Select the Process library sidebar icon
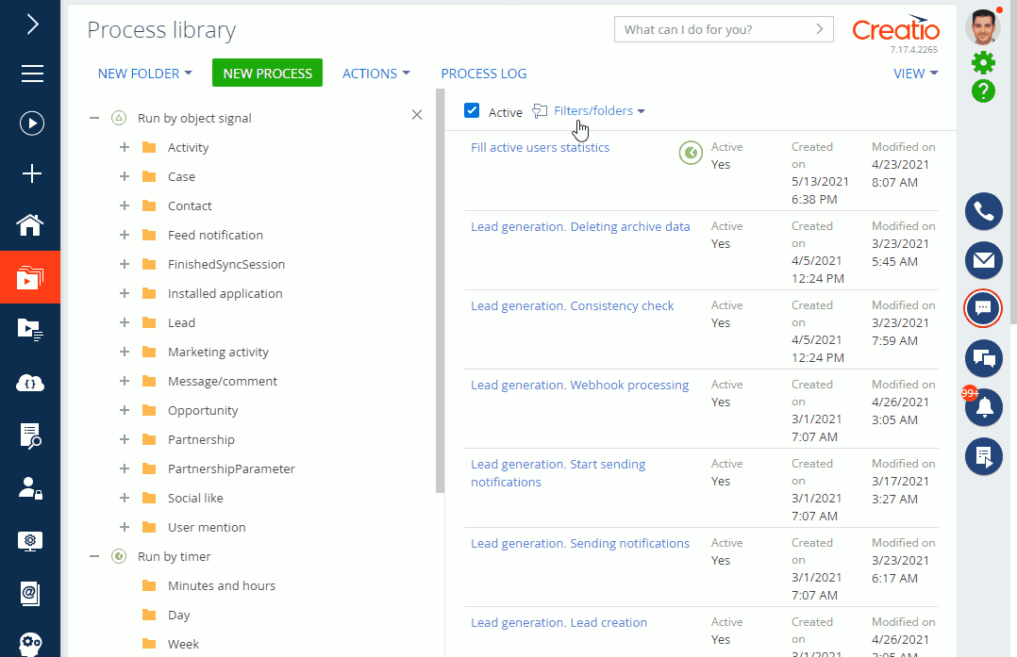 (x=30, y=277)
